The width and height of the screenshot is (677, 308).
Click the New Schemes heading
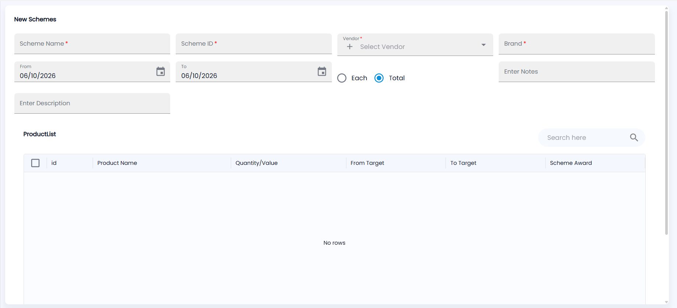(35, 19)
